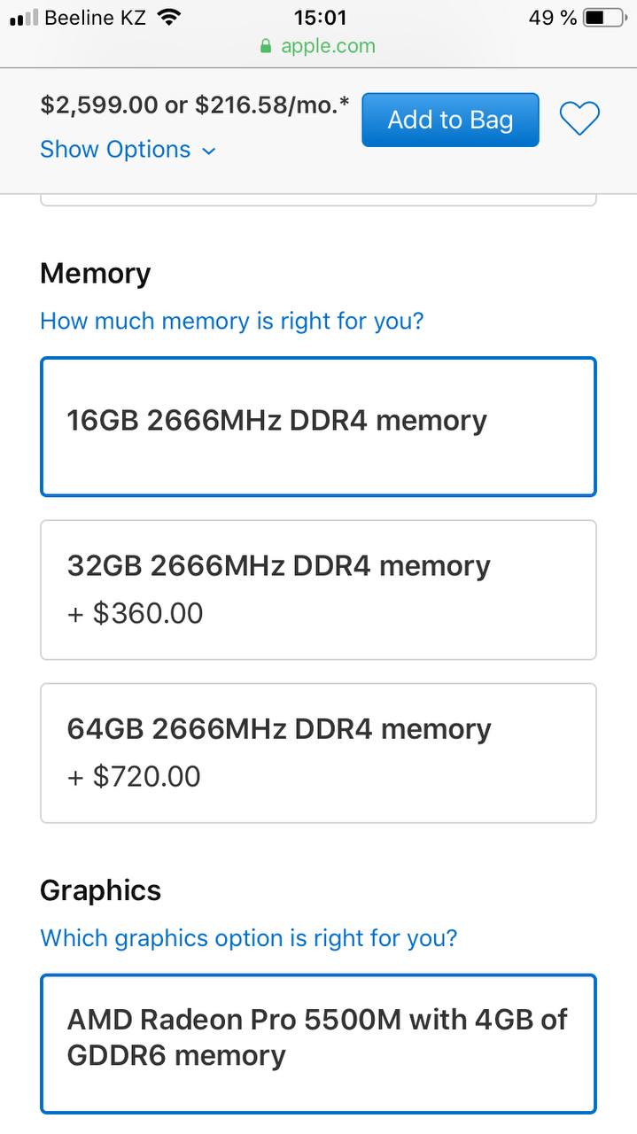Tap the Wi-Fi status icon
This screenshot has height=1134, width=637.
click(x=167, y=17)
